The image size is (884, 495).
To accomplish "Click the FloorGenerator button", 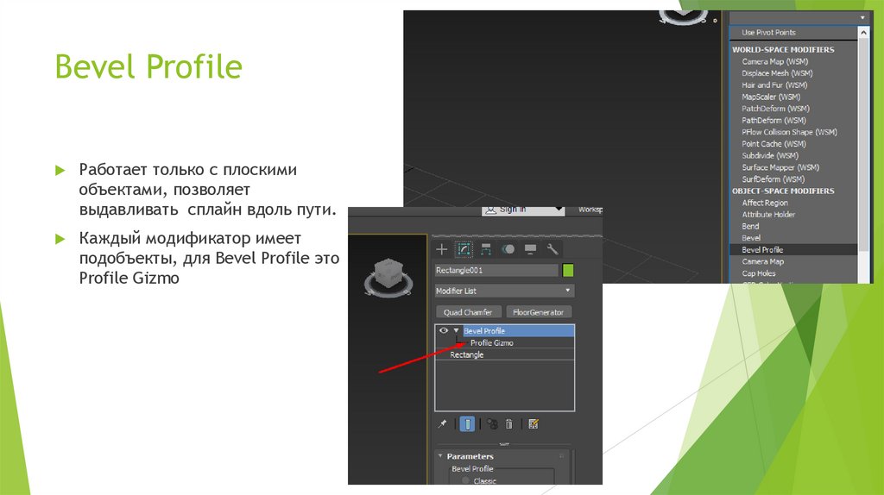I will point(539,312).
